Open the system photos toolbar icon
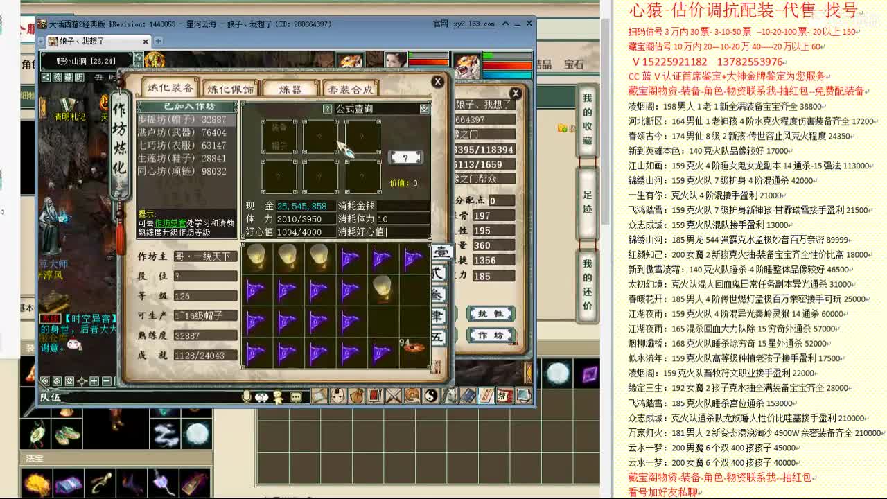Image resolution: width=887 pixels, height=499 pixels. click(x=523, y=396)
